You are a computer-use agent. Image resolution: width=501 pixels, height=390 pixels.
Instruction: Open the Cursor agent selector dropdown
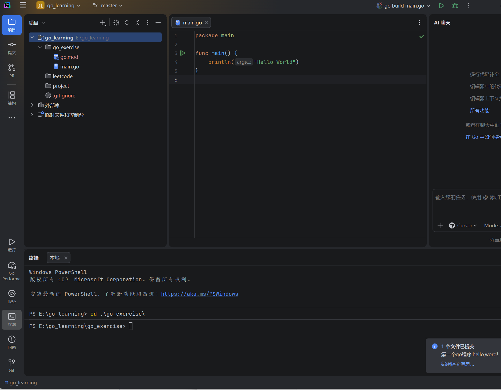[463, 226]
